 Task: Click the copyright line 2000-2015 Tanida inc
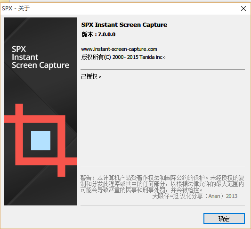[123, 57]
